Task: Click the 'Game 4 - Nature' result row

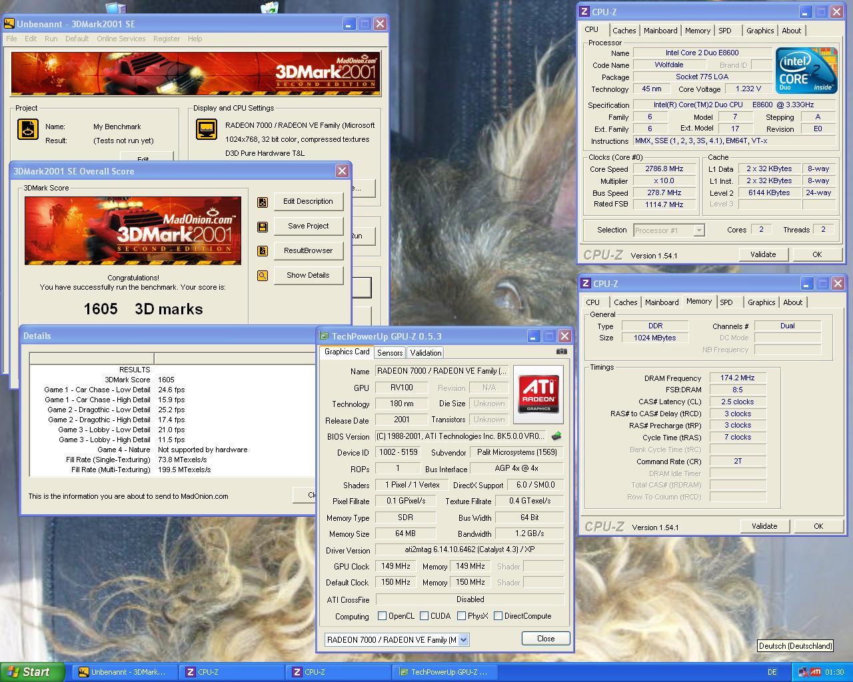Action: pyautogui.click(x=172, y=450)
